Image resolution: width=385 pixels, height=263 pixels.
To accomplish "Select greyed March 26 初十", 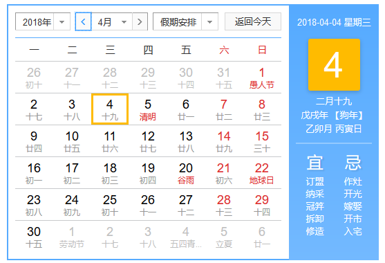I will point(34,78).
